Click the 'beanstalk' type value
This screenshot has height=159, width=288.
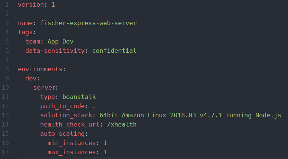(x=79, y=97)
